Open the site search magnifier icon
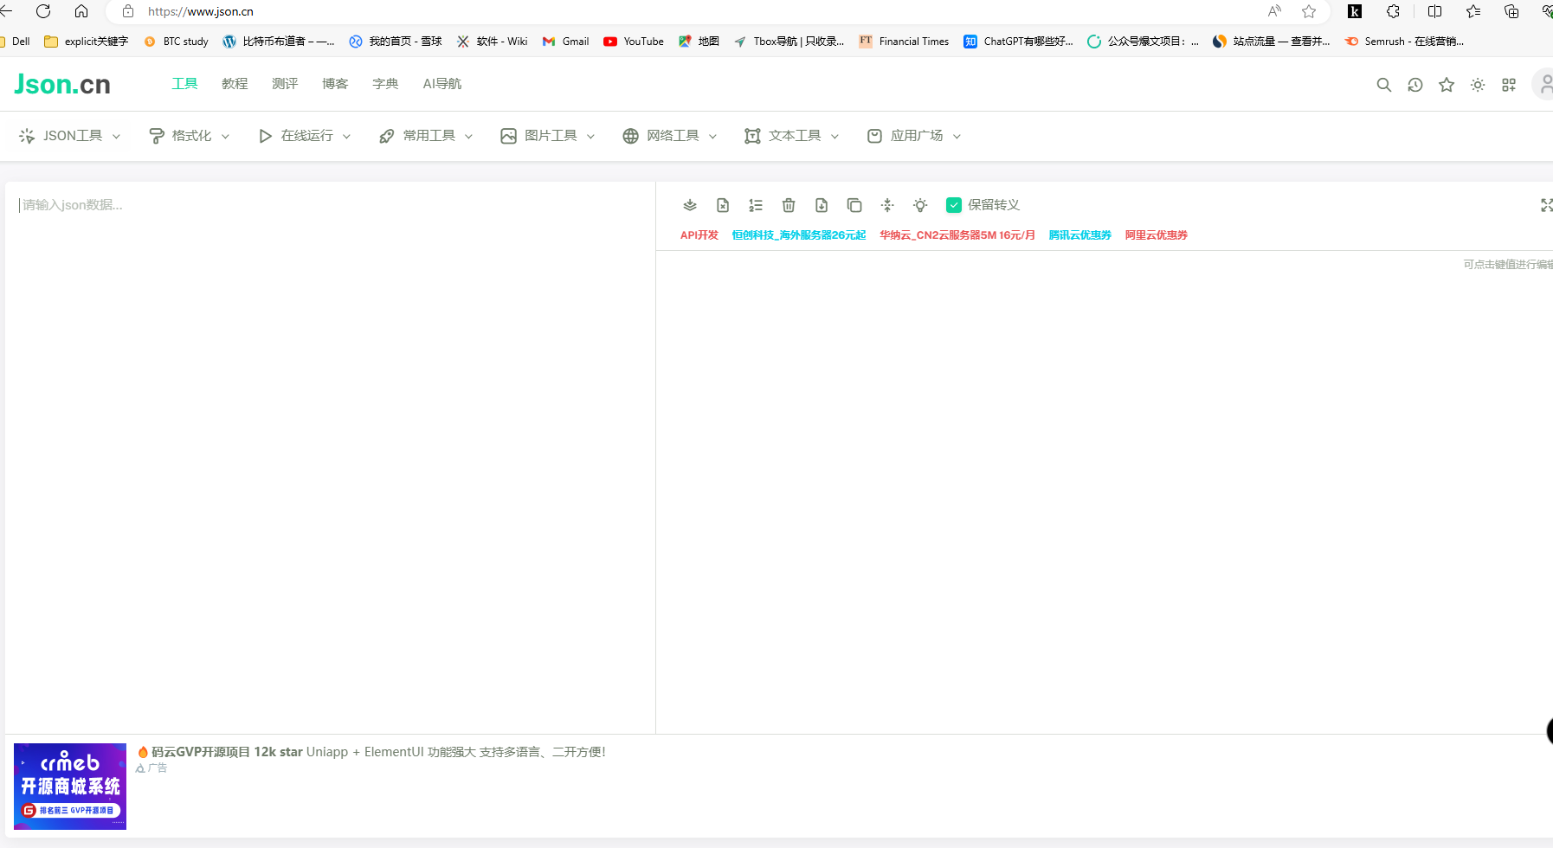This screenshot has height=848, width=1553. click(1384, 85)
